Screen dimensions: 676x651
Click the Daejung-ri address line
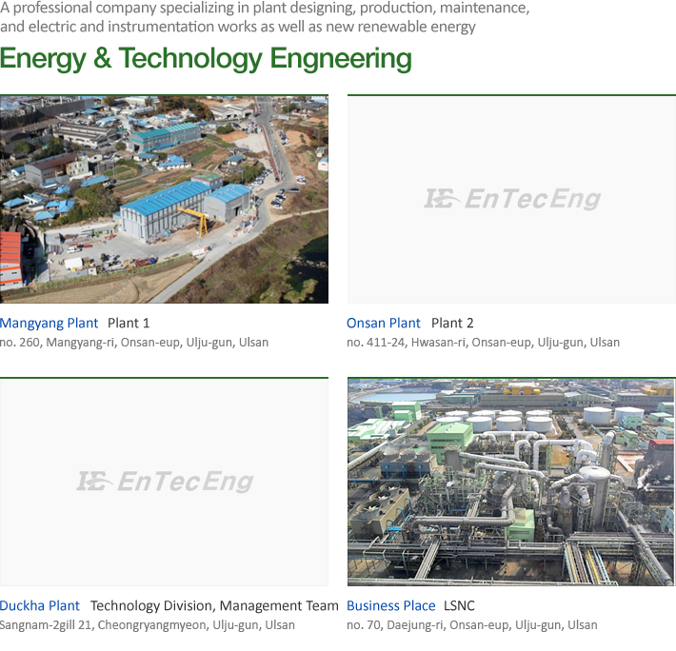click(472, 625)
